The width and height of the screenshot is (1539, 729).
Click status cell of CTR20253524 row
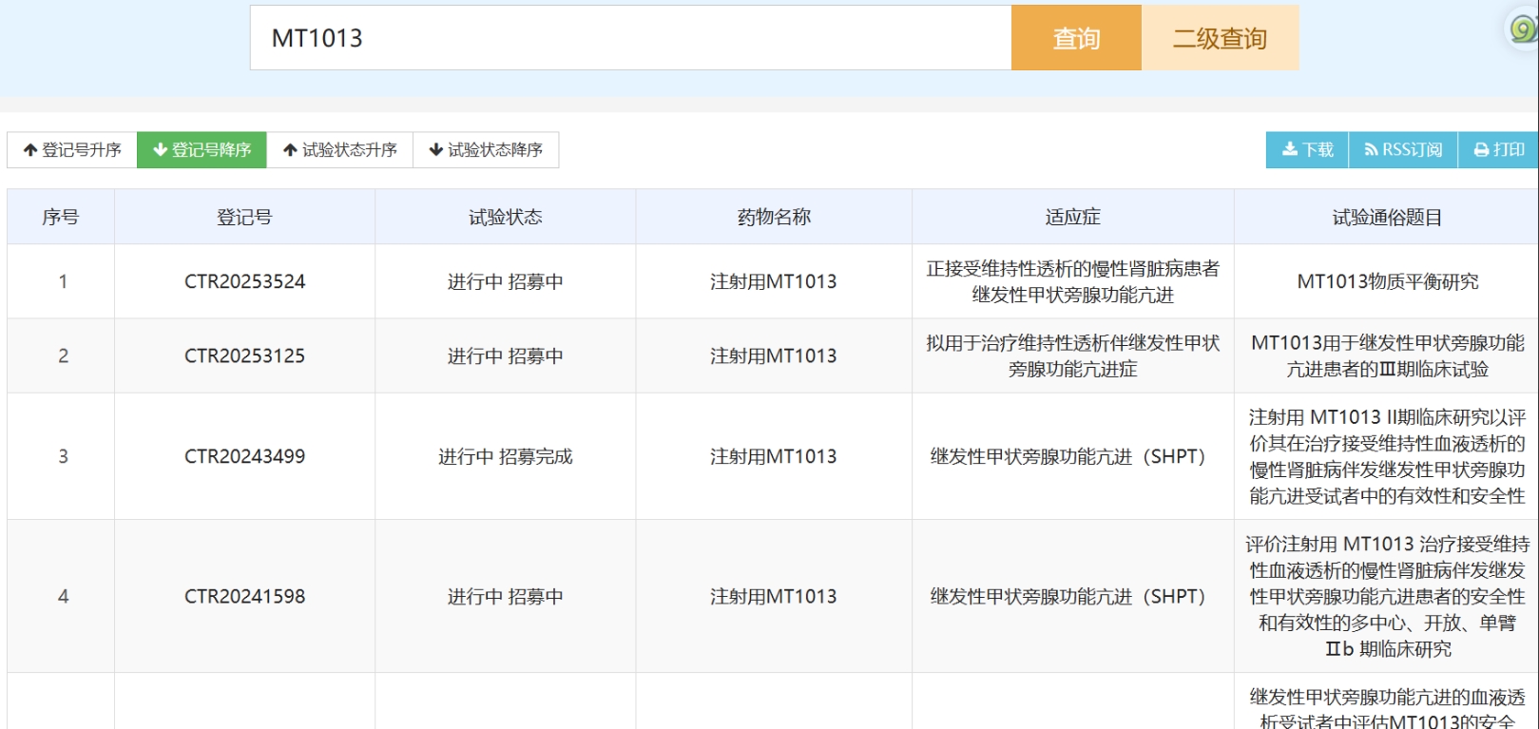click(x=506, y=281)
